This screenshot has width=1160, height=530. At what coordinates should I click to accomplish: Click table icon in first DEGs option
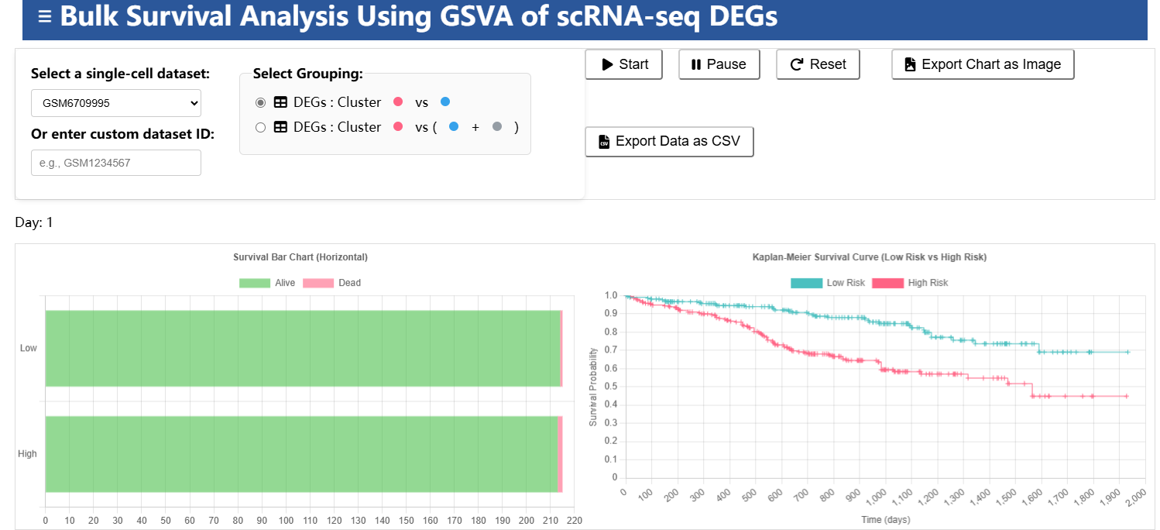[281, 102]
